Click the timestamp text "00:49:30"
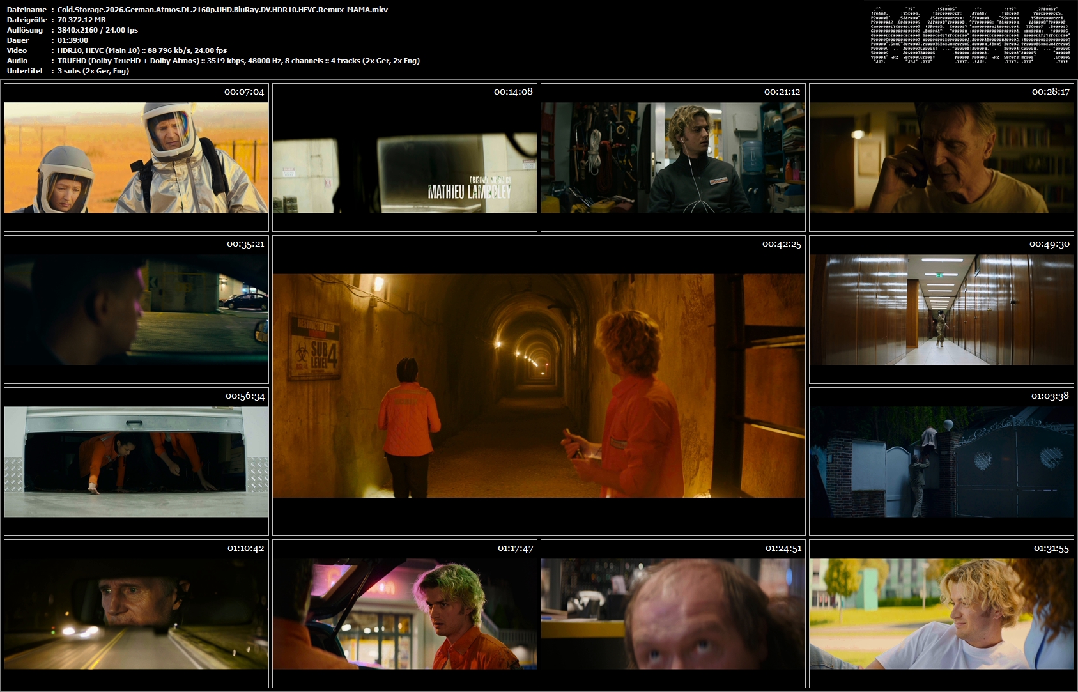 (1049, 244)
